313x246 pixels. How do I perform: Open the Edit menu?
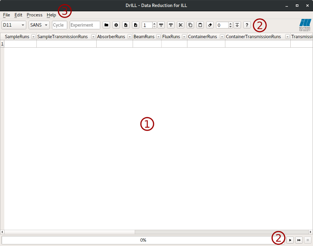click(18, 15)
